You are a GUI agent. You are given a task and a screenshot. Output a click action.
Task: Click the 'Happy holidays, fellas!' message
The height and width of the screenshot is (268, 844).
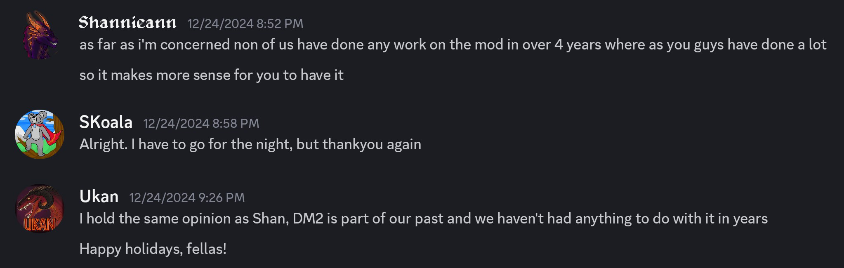153,249
